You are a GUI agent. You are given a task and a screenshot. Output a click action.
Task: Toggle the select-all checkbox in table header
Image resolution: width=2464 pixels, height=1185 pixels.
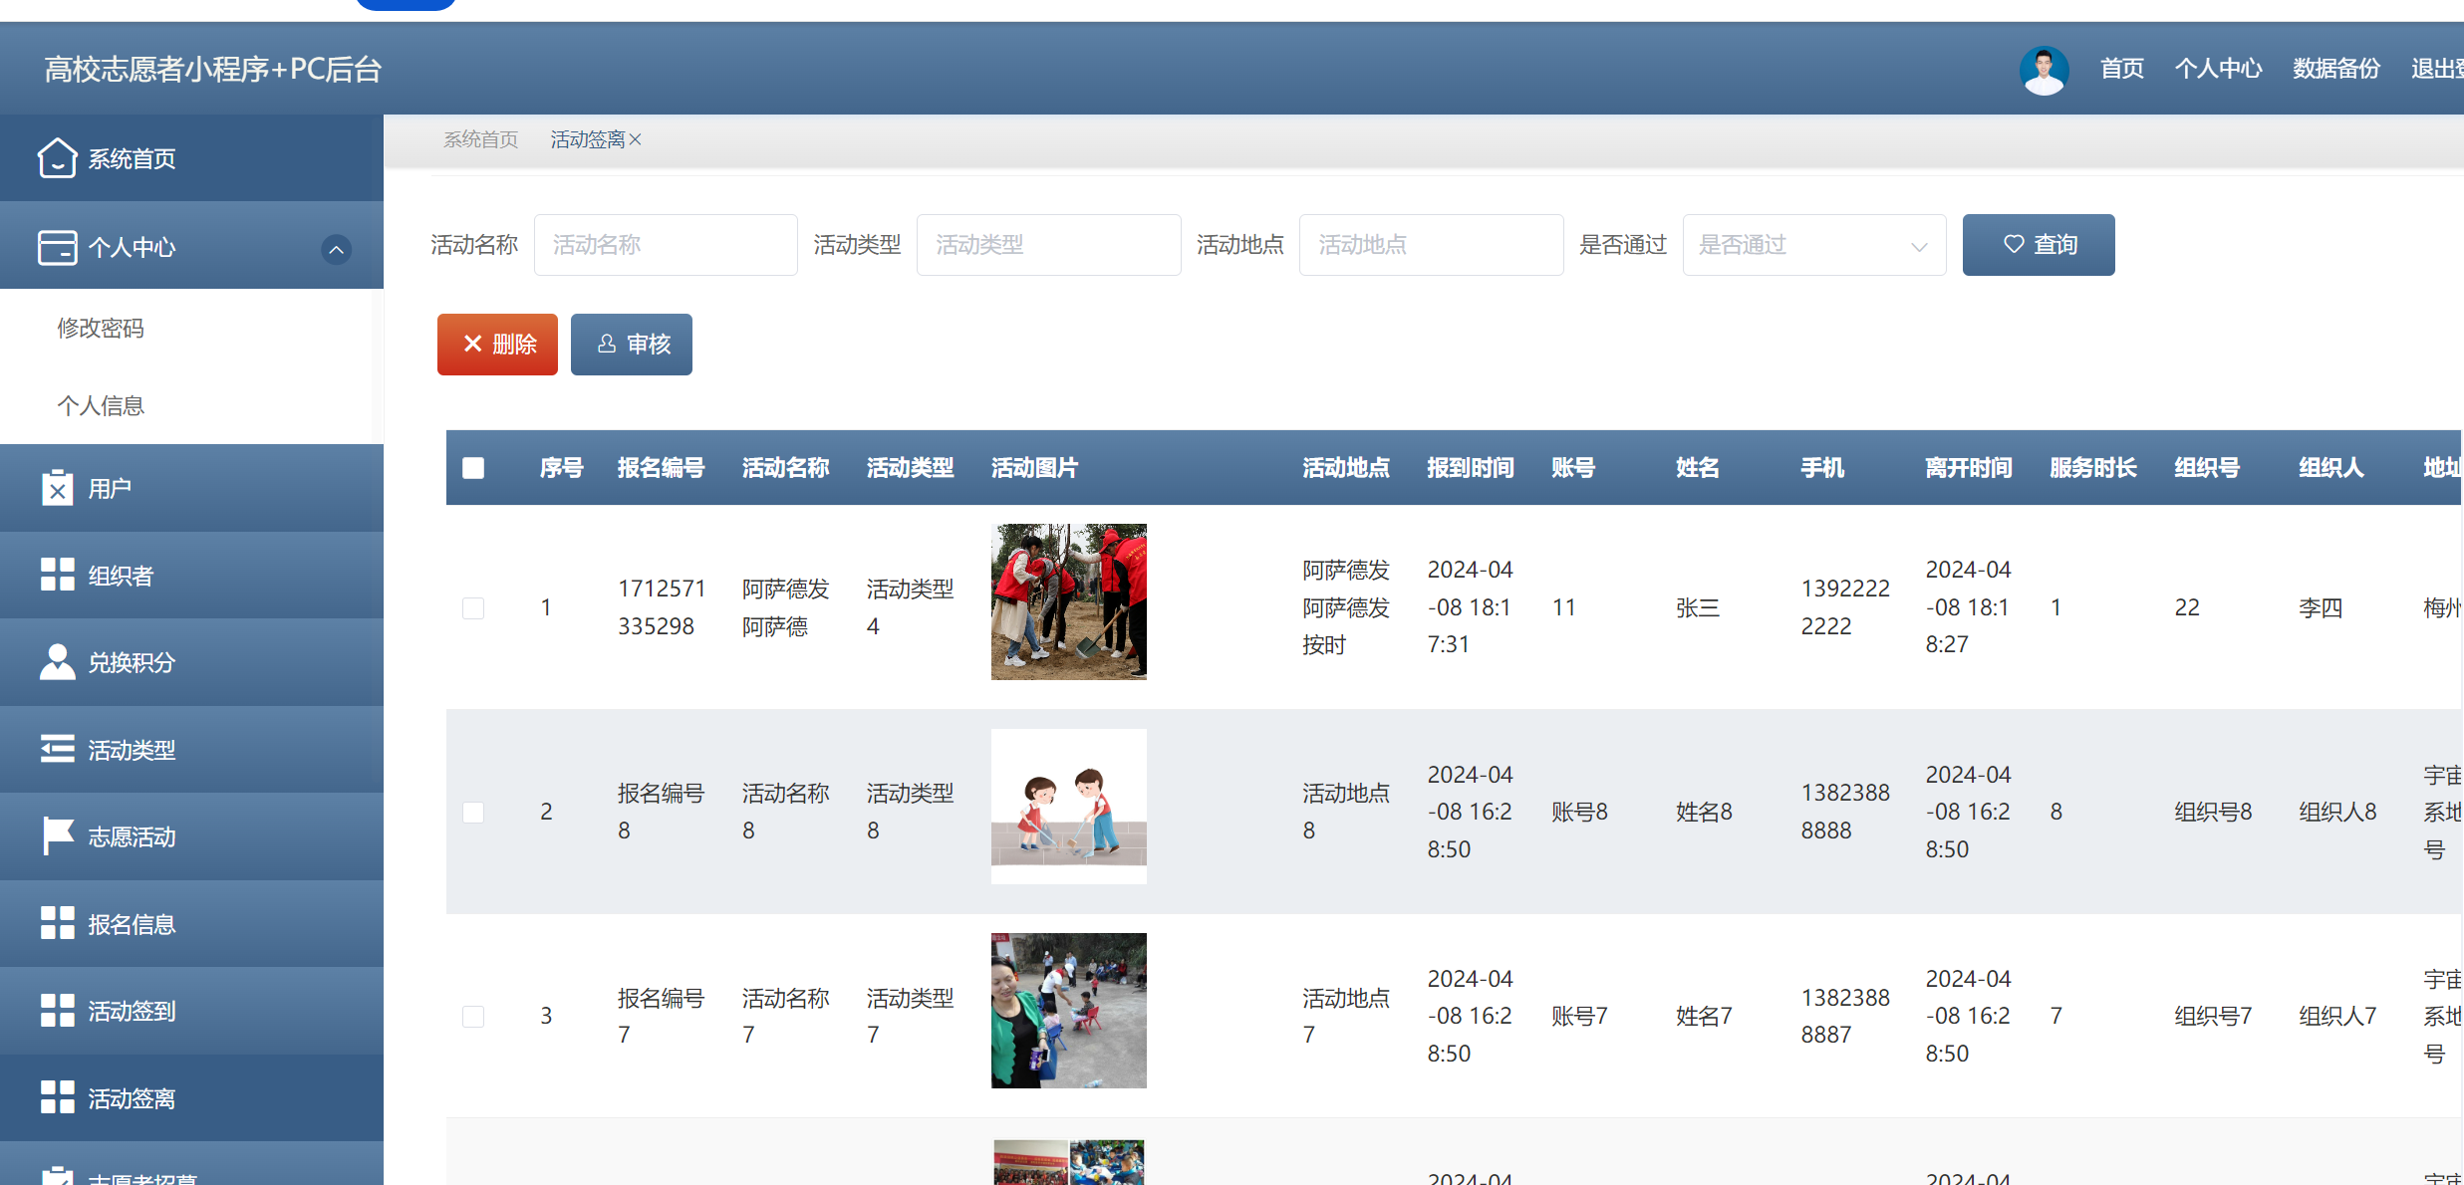point(473,468)
